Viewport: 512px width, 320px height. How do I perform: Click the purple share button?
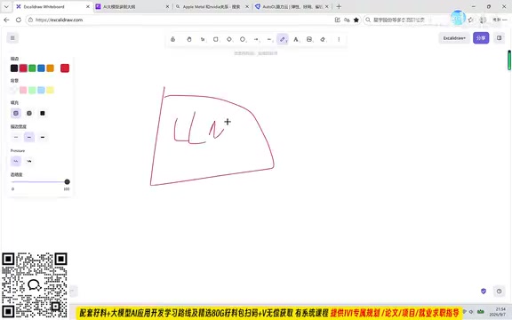(481, 38)
